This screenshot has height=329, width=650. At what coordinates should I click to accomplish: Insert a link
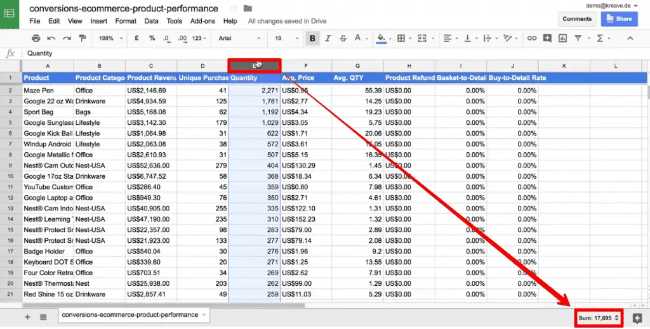click(532, 38)
